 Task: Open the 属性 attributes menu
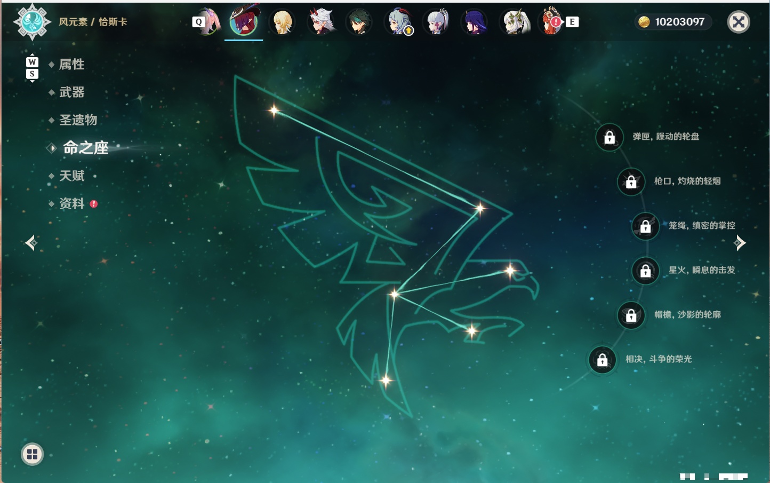click(71, 65)
